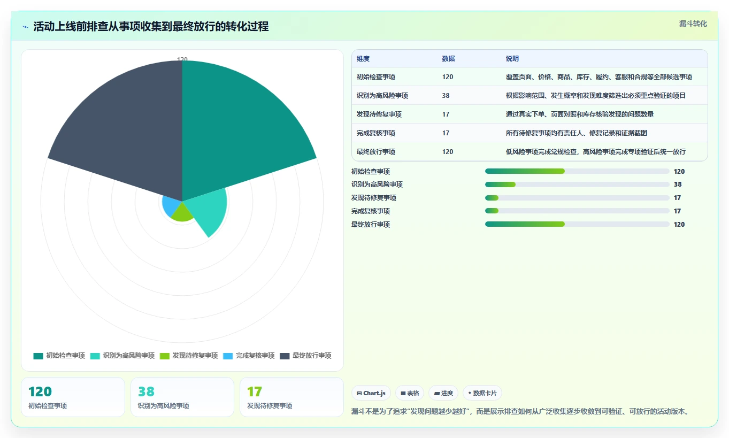Viewport: 729px width, 438px height.
Task: Click the description starting with 根据影响范围
Action: point(596,96)
